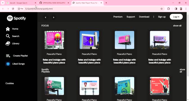
Task: Click the Cookies link in sidebar
Action: click(x=10, y=83)
